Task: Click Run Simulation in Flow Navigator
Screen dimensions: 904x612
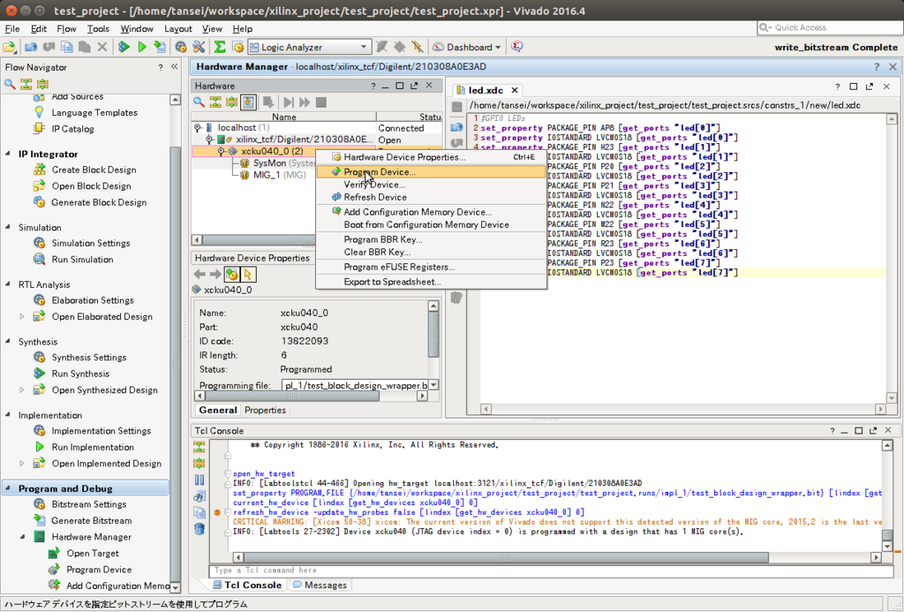Action: [x=82, y=260]
